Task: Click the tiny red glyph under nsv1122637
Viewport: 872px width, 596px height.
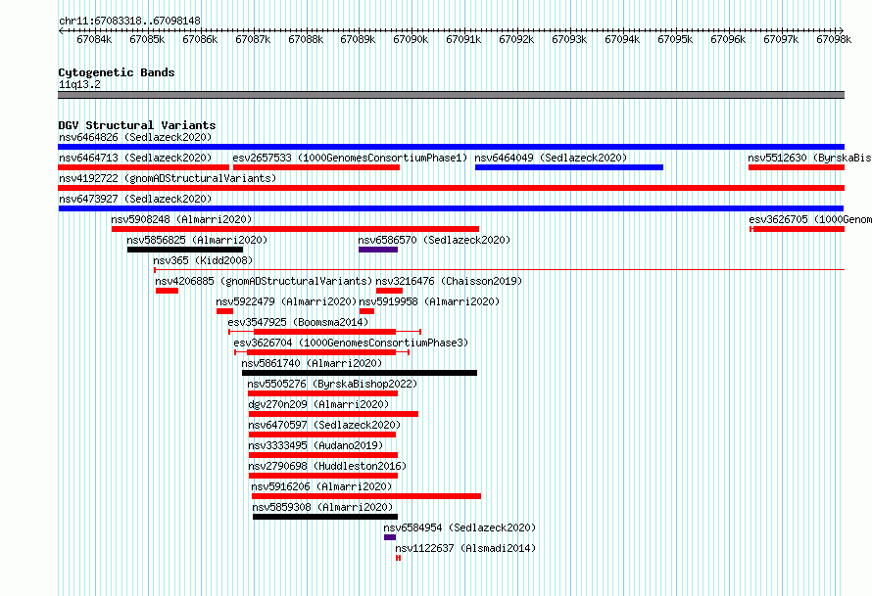Action: 398,558
